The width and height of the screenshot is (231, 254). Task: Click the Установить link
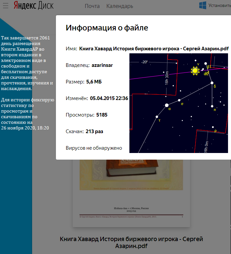(x=219, y=6)
